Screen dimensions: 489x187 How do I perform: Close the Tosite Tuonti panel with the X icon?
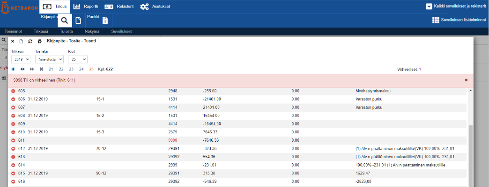pos(13,41)
